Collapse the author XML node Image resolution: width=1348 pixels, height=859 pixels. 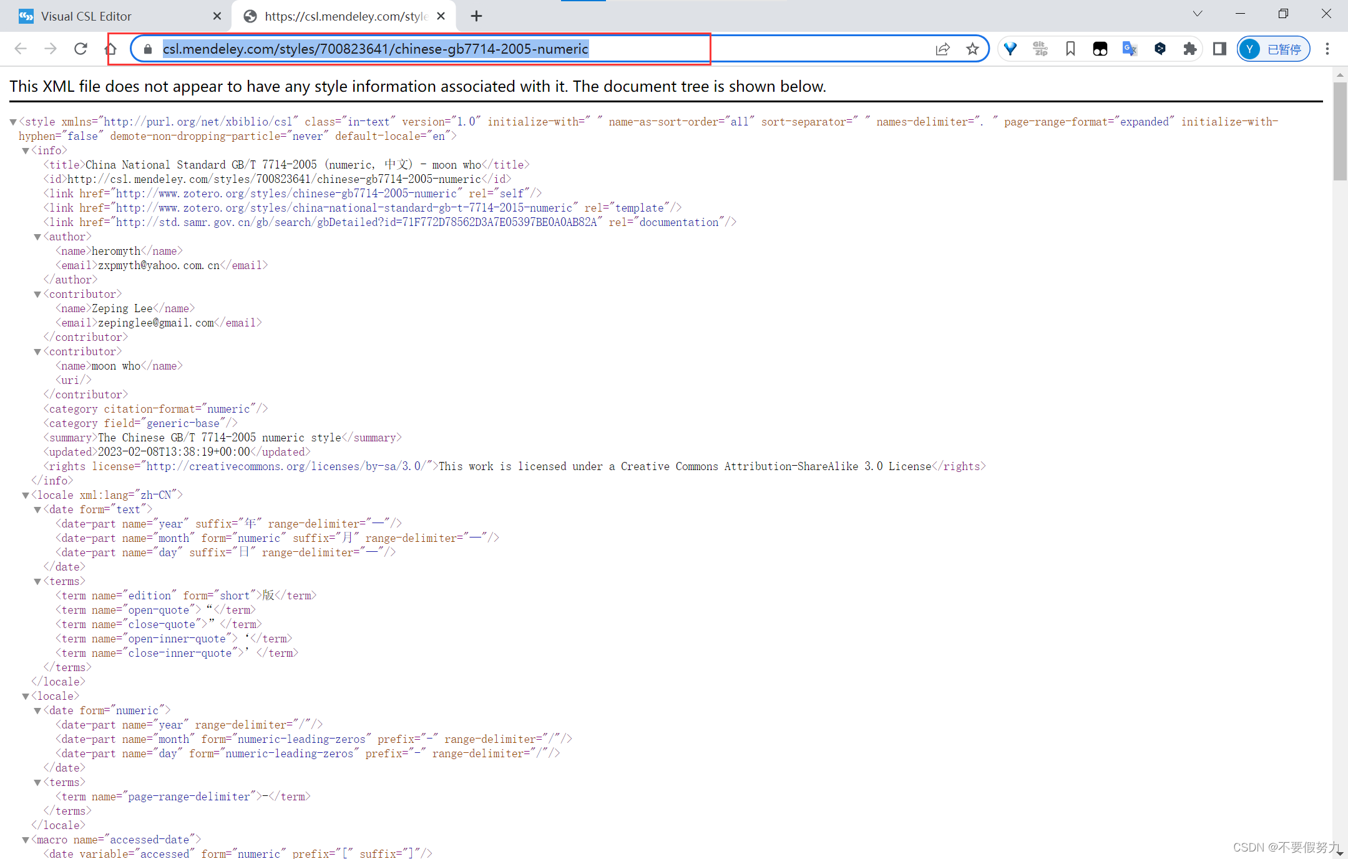pyautogui.click(x=37, y=237)
